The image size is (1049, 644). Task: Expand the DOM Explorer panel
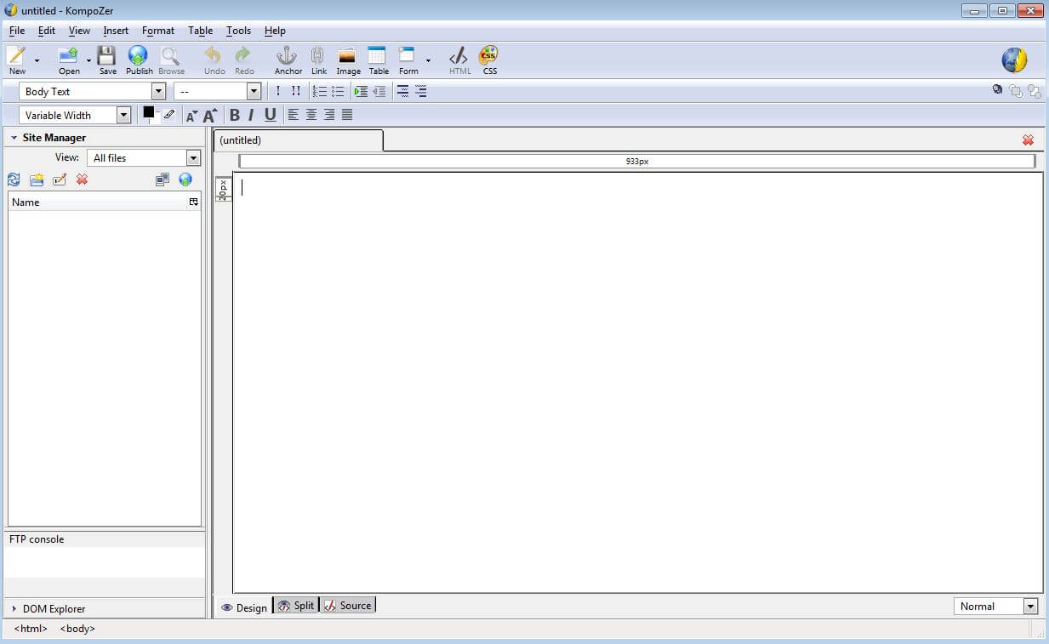pyautogui.click(x=14, y=609)
